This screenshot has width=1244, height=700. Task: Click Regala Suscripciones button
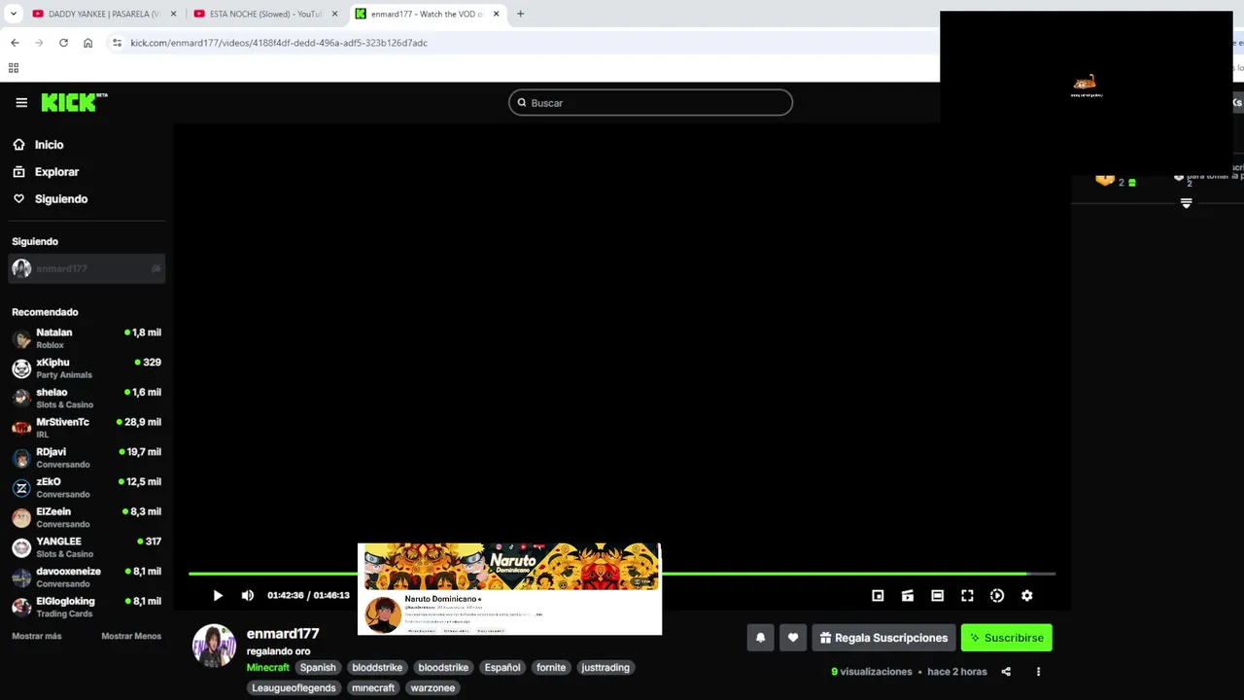(x=883, y=638)
